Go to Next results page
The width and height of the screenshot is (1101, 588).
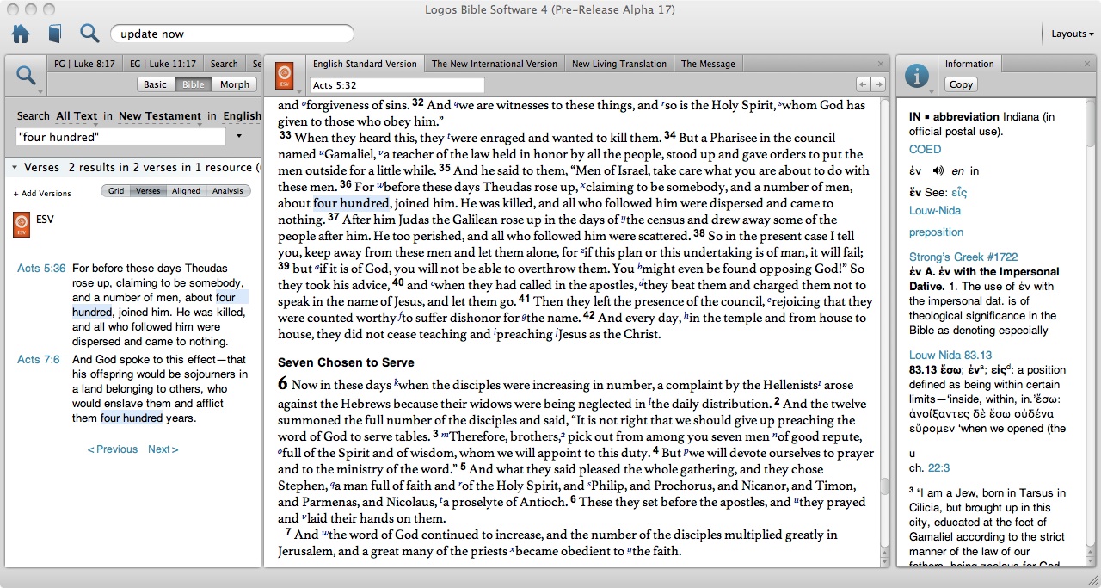[x=163, y=449]
